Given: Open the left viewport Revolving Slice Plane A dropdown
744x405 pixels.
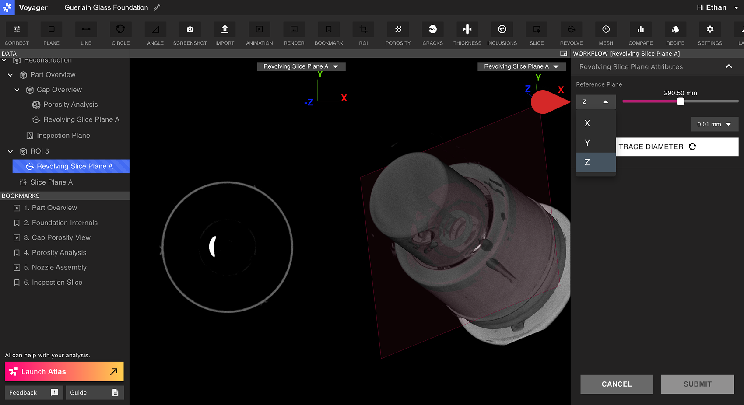Looking at the screenshot, I should [x=301, y=66].
